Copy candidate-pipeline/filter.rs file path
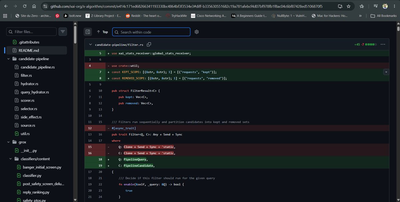This screenshot has width=400, height=202. 149,44
